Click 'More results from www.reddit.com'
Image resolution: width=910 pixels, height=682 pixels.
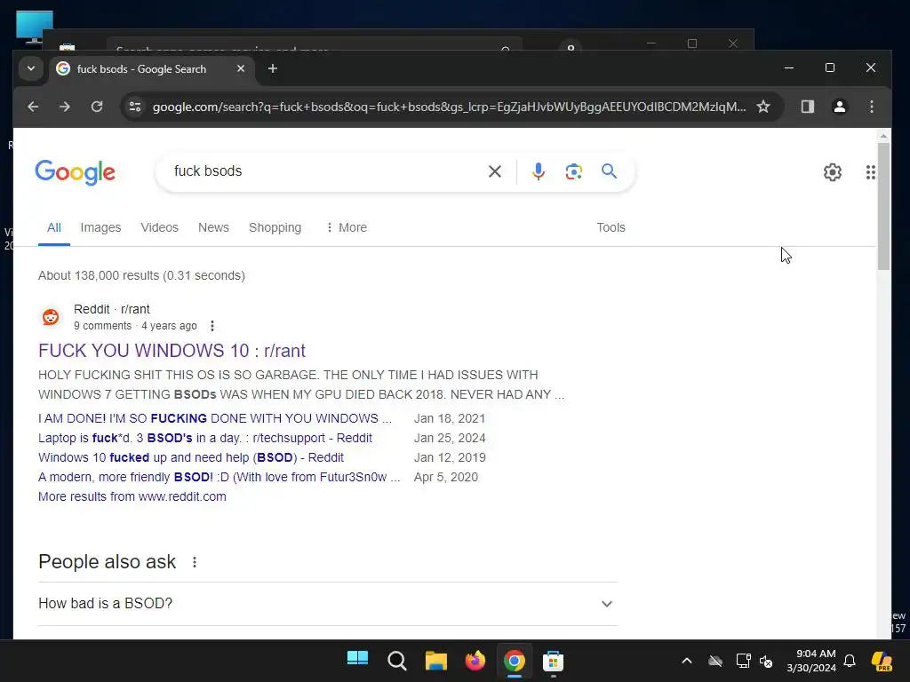coord(132,496)
